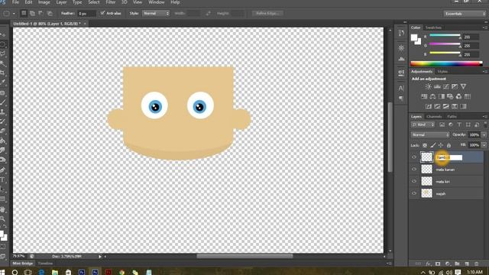This screenshot has height=275, width=489.
Task: Expand the status bar info arrow
Action: click(100, 257)
